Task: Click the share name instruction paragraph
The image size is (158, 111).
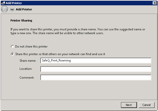Action: coord(78,31)
